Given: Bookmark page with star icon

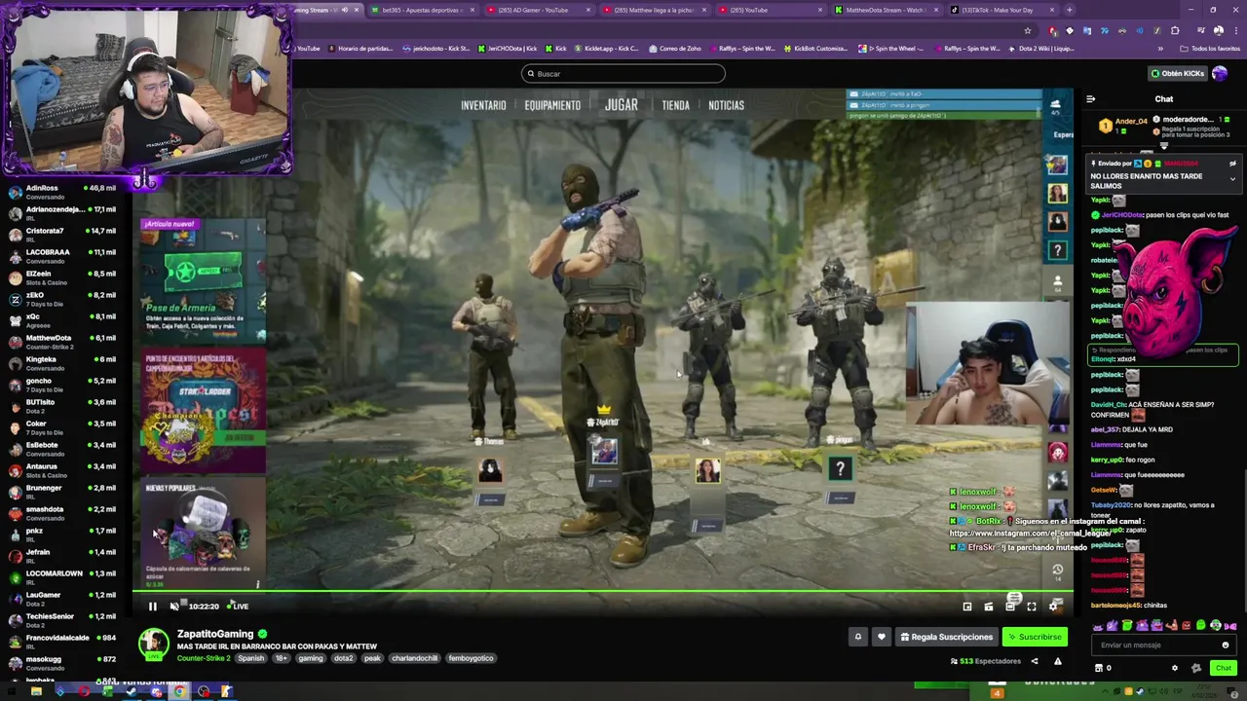Looking at the screenshot, I should click(1027, 30).
